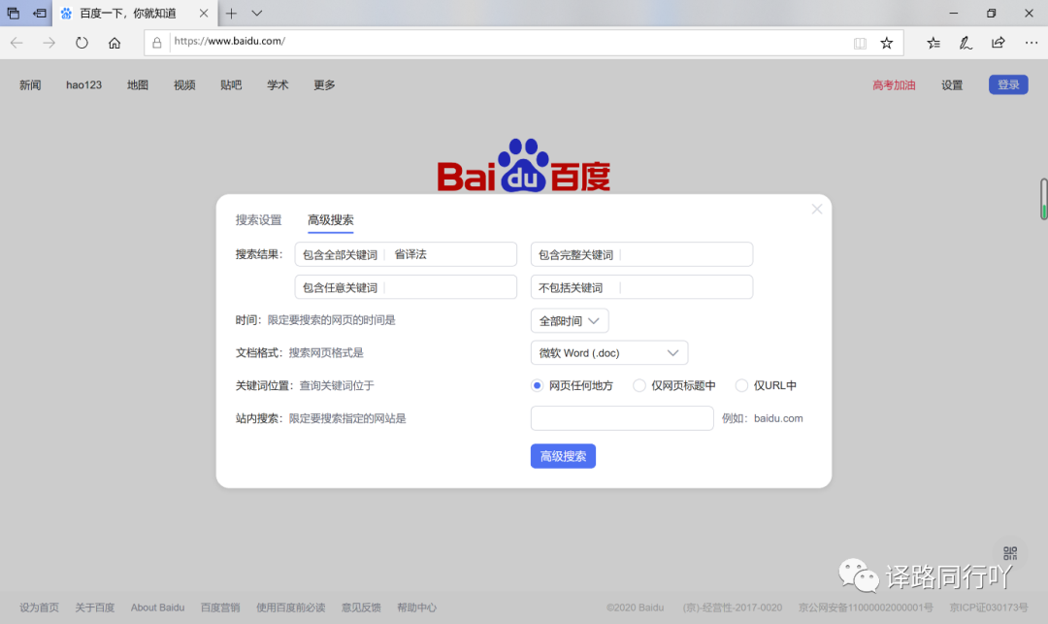The image size is (1048, 624).
Task: Click 意见反馈 footer link
Action: (361, 608)
